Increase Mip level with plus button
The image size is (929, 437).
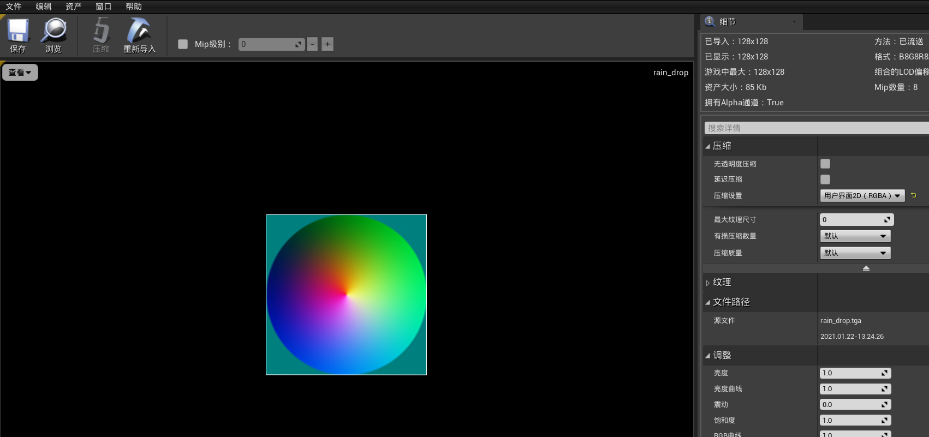(327, 44)
